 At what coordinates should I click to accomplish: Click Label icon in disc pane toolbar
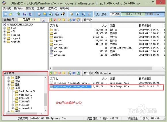[x=78, y=20]
